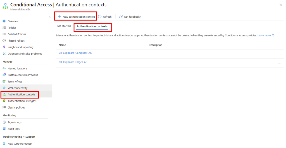Follow the Learn more link

click(x=264, y=36)
